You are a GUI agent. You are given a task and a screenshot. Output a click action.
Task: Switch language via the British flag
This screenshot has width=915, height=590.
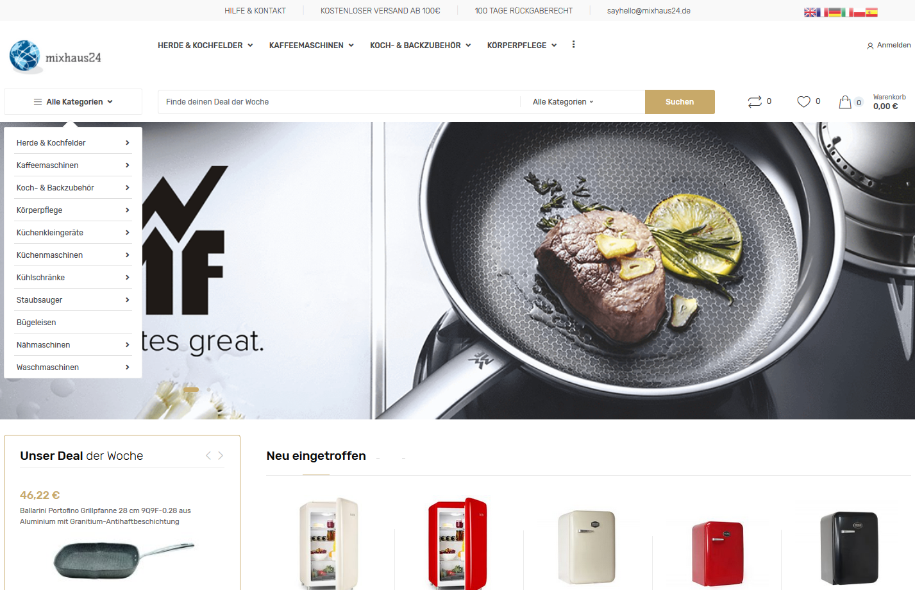810,12
